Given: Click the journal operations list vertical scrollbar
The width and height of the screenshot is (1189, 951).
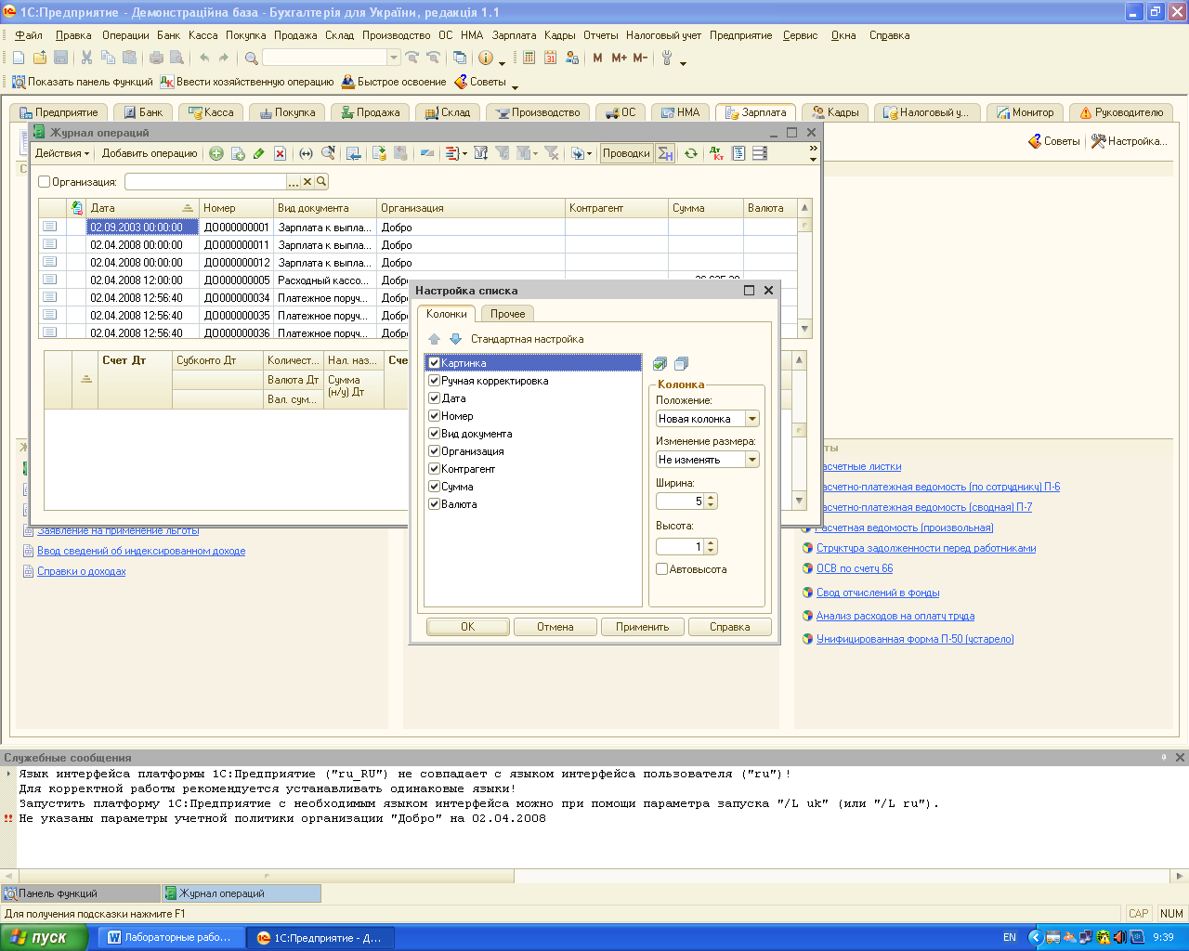Looking at the screenshot, I should (x=805, y=268).
